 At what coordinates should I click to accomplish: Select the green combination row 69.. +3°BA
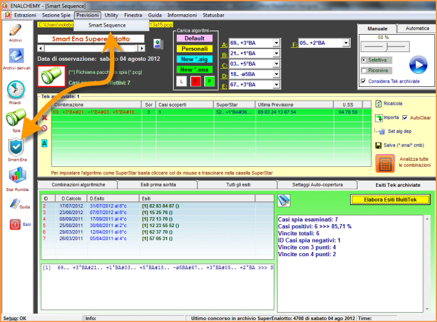(211, 112)
